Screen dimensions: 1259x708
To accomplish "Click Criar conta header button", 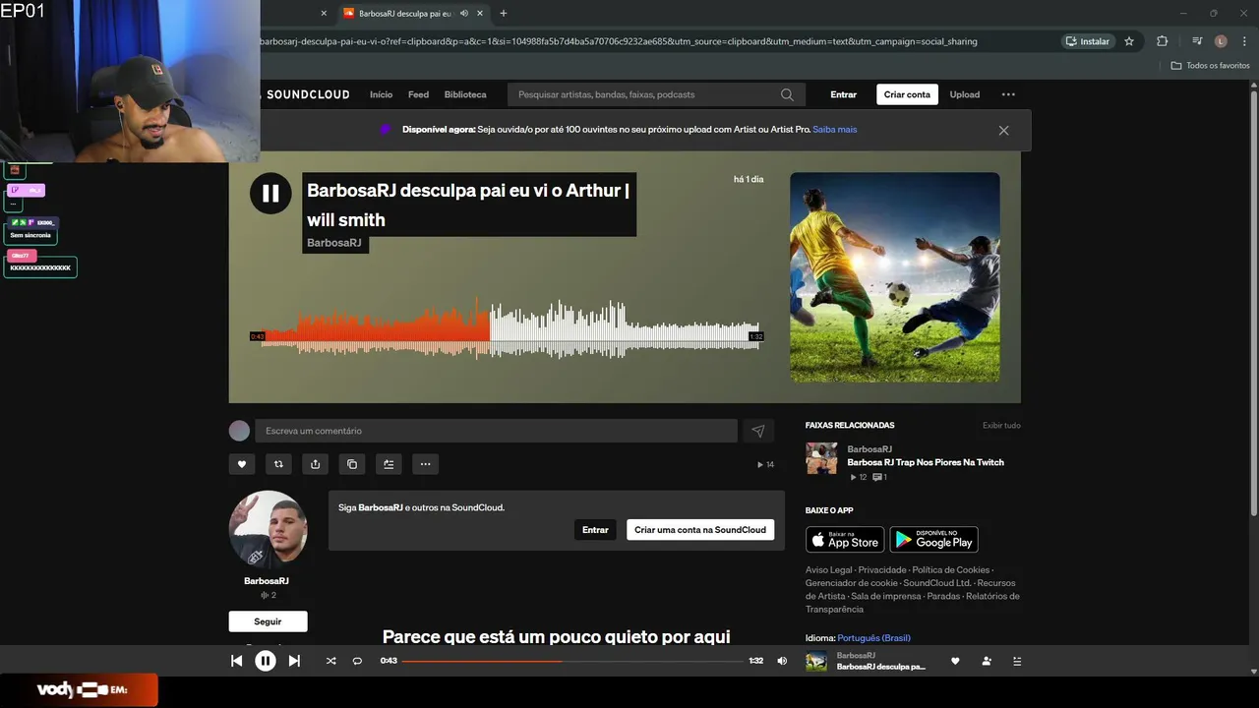I will [907, 94].
